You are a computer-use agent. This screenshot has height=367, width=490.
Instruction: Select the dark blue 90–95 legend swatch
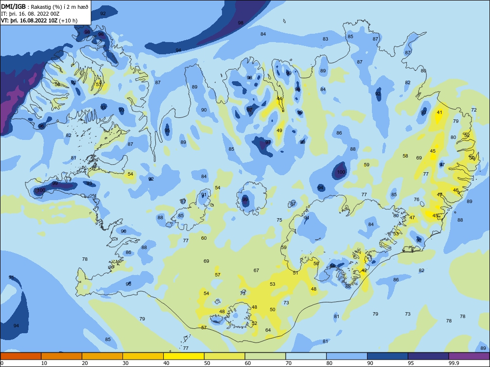point(388,356)
